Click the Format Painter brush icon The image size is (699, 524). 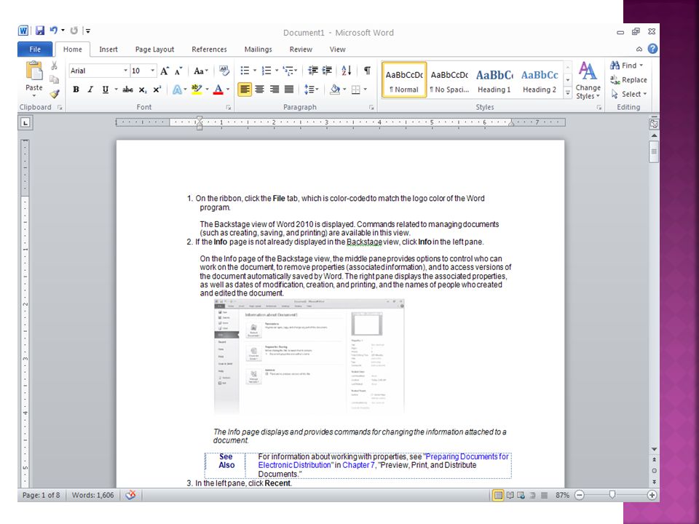(55, 94)
